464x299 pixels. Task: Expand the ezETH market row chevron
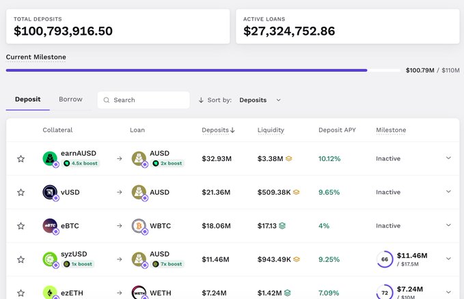(x=448, y=292)
